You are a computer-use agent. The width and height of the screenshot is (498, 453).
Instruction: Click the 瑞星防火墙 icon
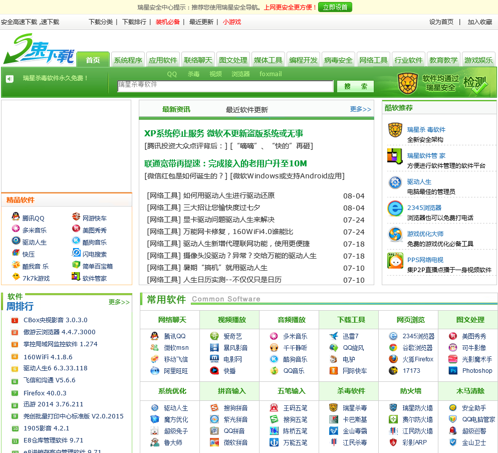pyautogui.click(x=393, y=407)
